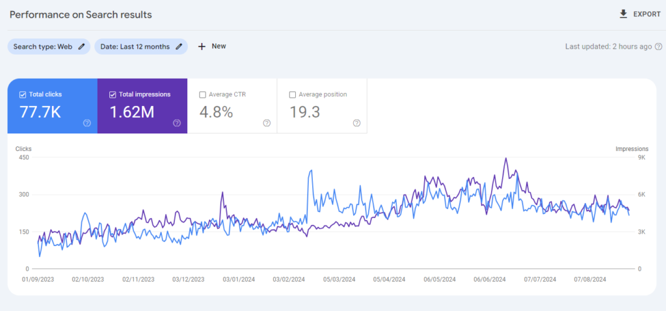The image size is (666, 311).
Task: Click the New filter button label
Action: point(219,46)
